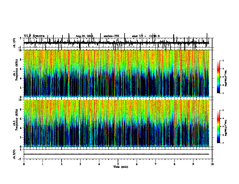239x184 pixels.
Task: Click inside the ch.2 spectrogram panel
Action: [116, 123]
